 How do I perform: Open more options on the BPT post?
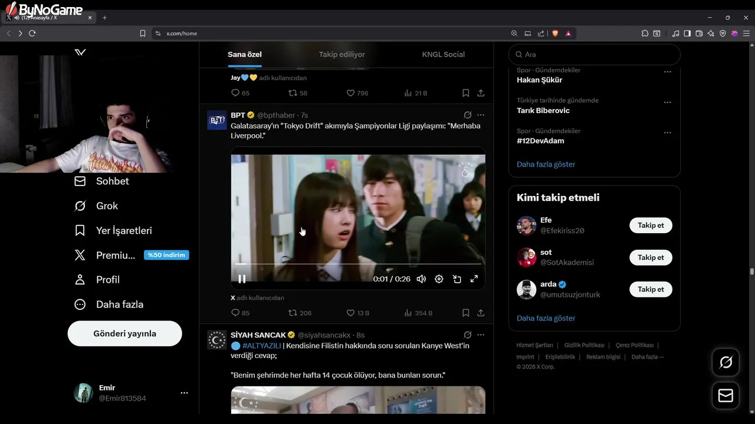pos(481,115)
